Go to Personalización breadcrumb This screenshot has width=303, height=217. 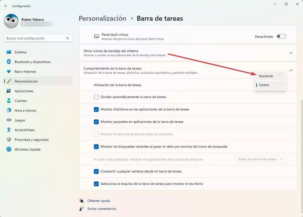tap(102, 18)
